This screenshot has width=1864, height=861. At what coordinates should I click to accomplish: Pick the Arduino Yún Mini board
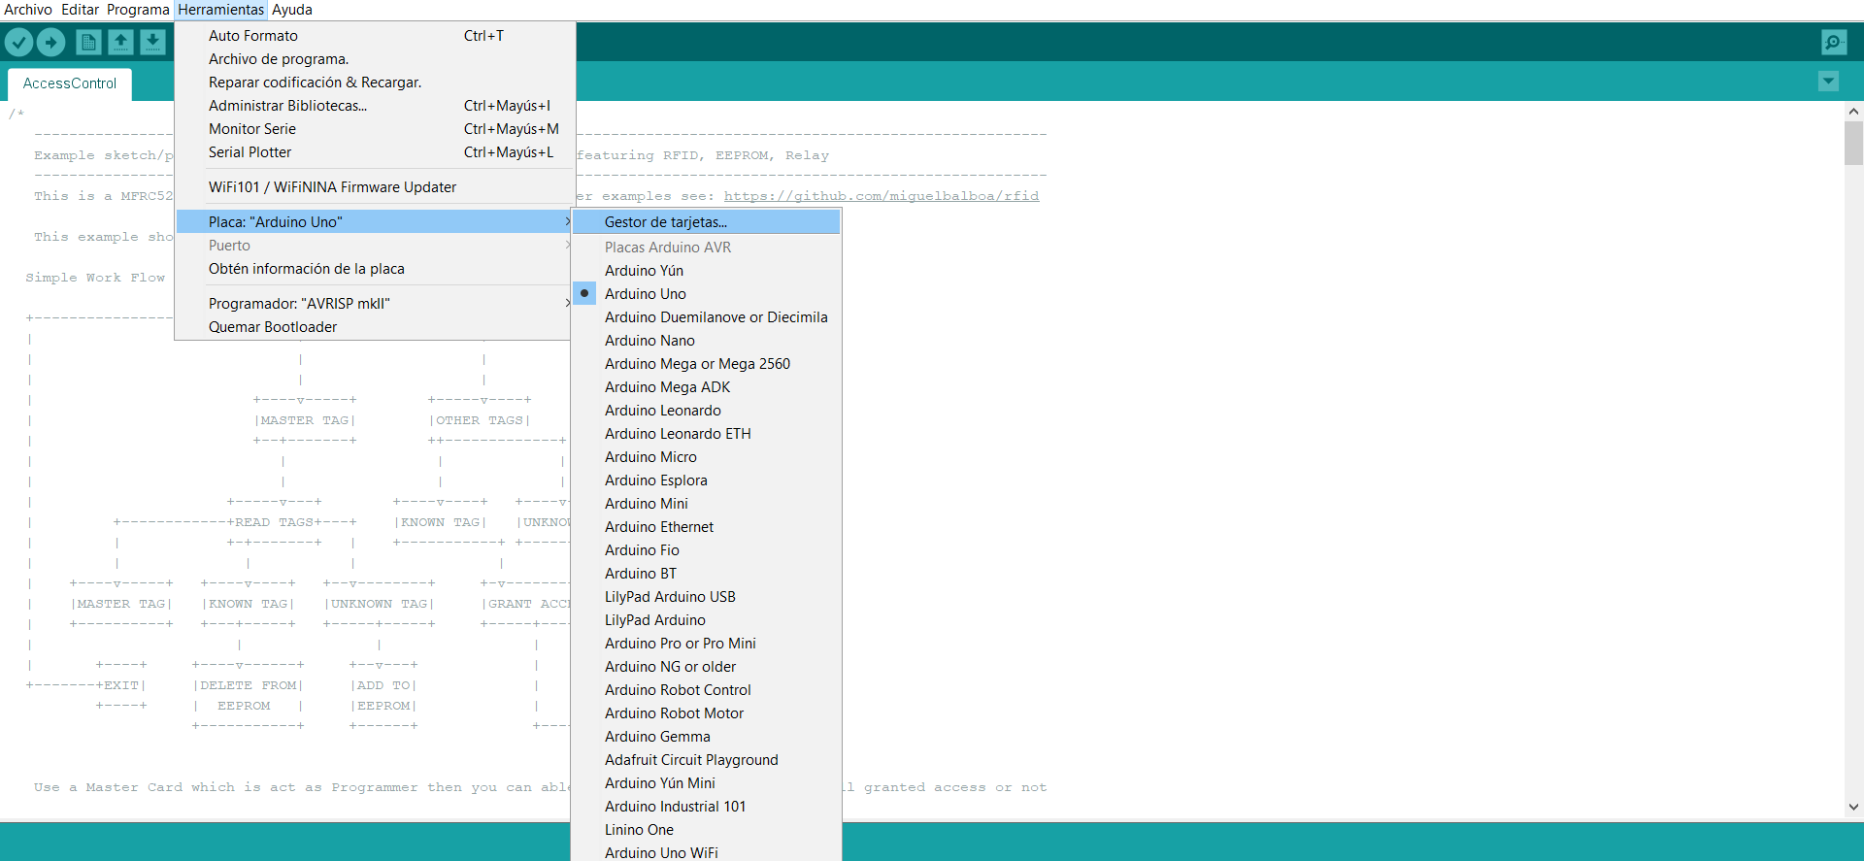pos(706,783)
